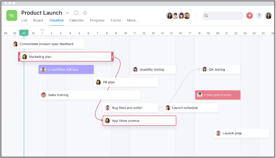Switch to the Board tab
This screenshot has width=276, height=158.
coord(38,20)
